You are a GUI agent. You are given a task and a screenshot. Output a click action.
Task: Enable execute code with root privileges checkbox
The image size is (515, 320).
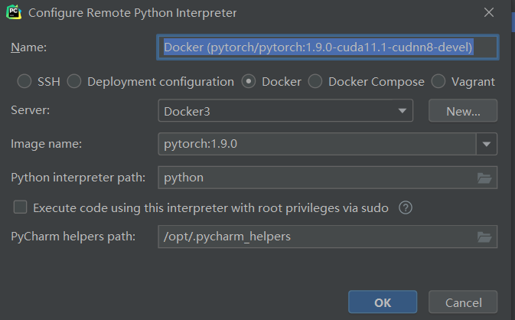point(21,207)
